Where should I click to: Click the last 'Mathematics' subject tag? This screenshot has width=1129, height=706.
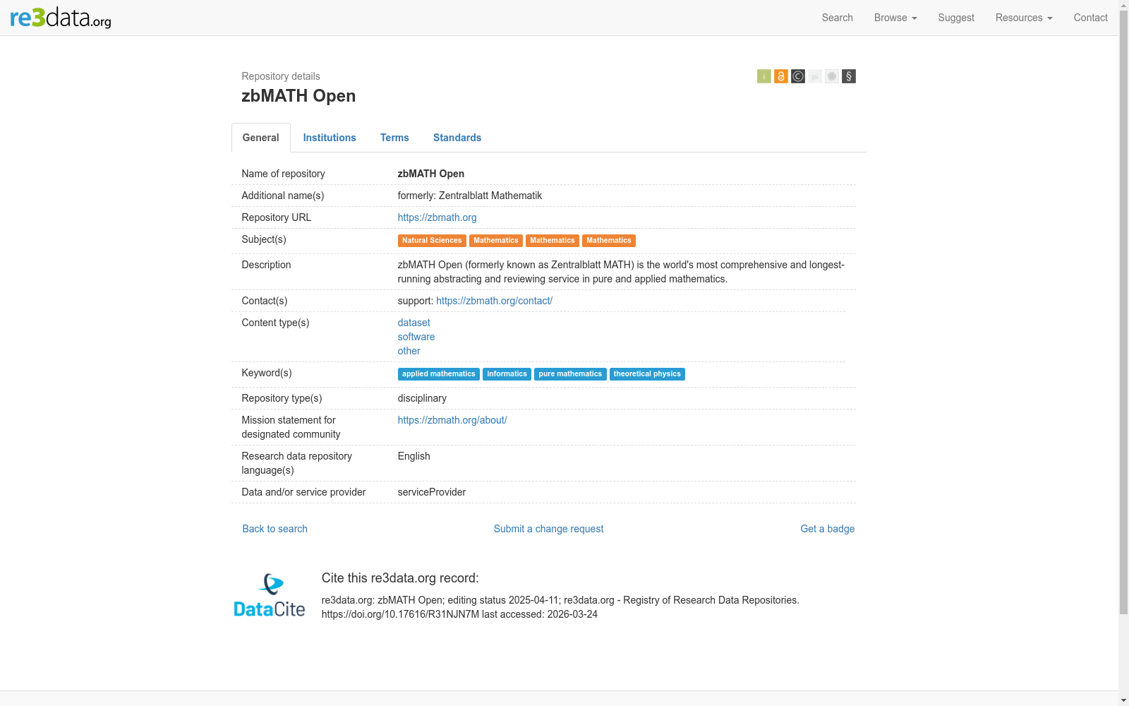click(609, 241)
